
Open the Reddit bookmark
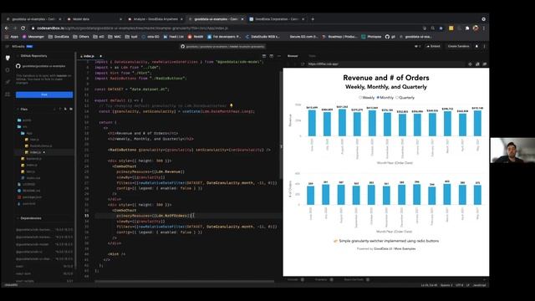pyautogui.click(x=196, y=37)
